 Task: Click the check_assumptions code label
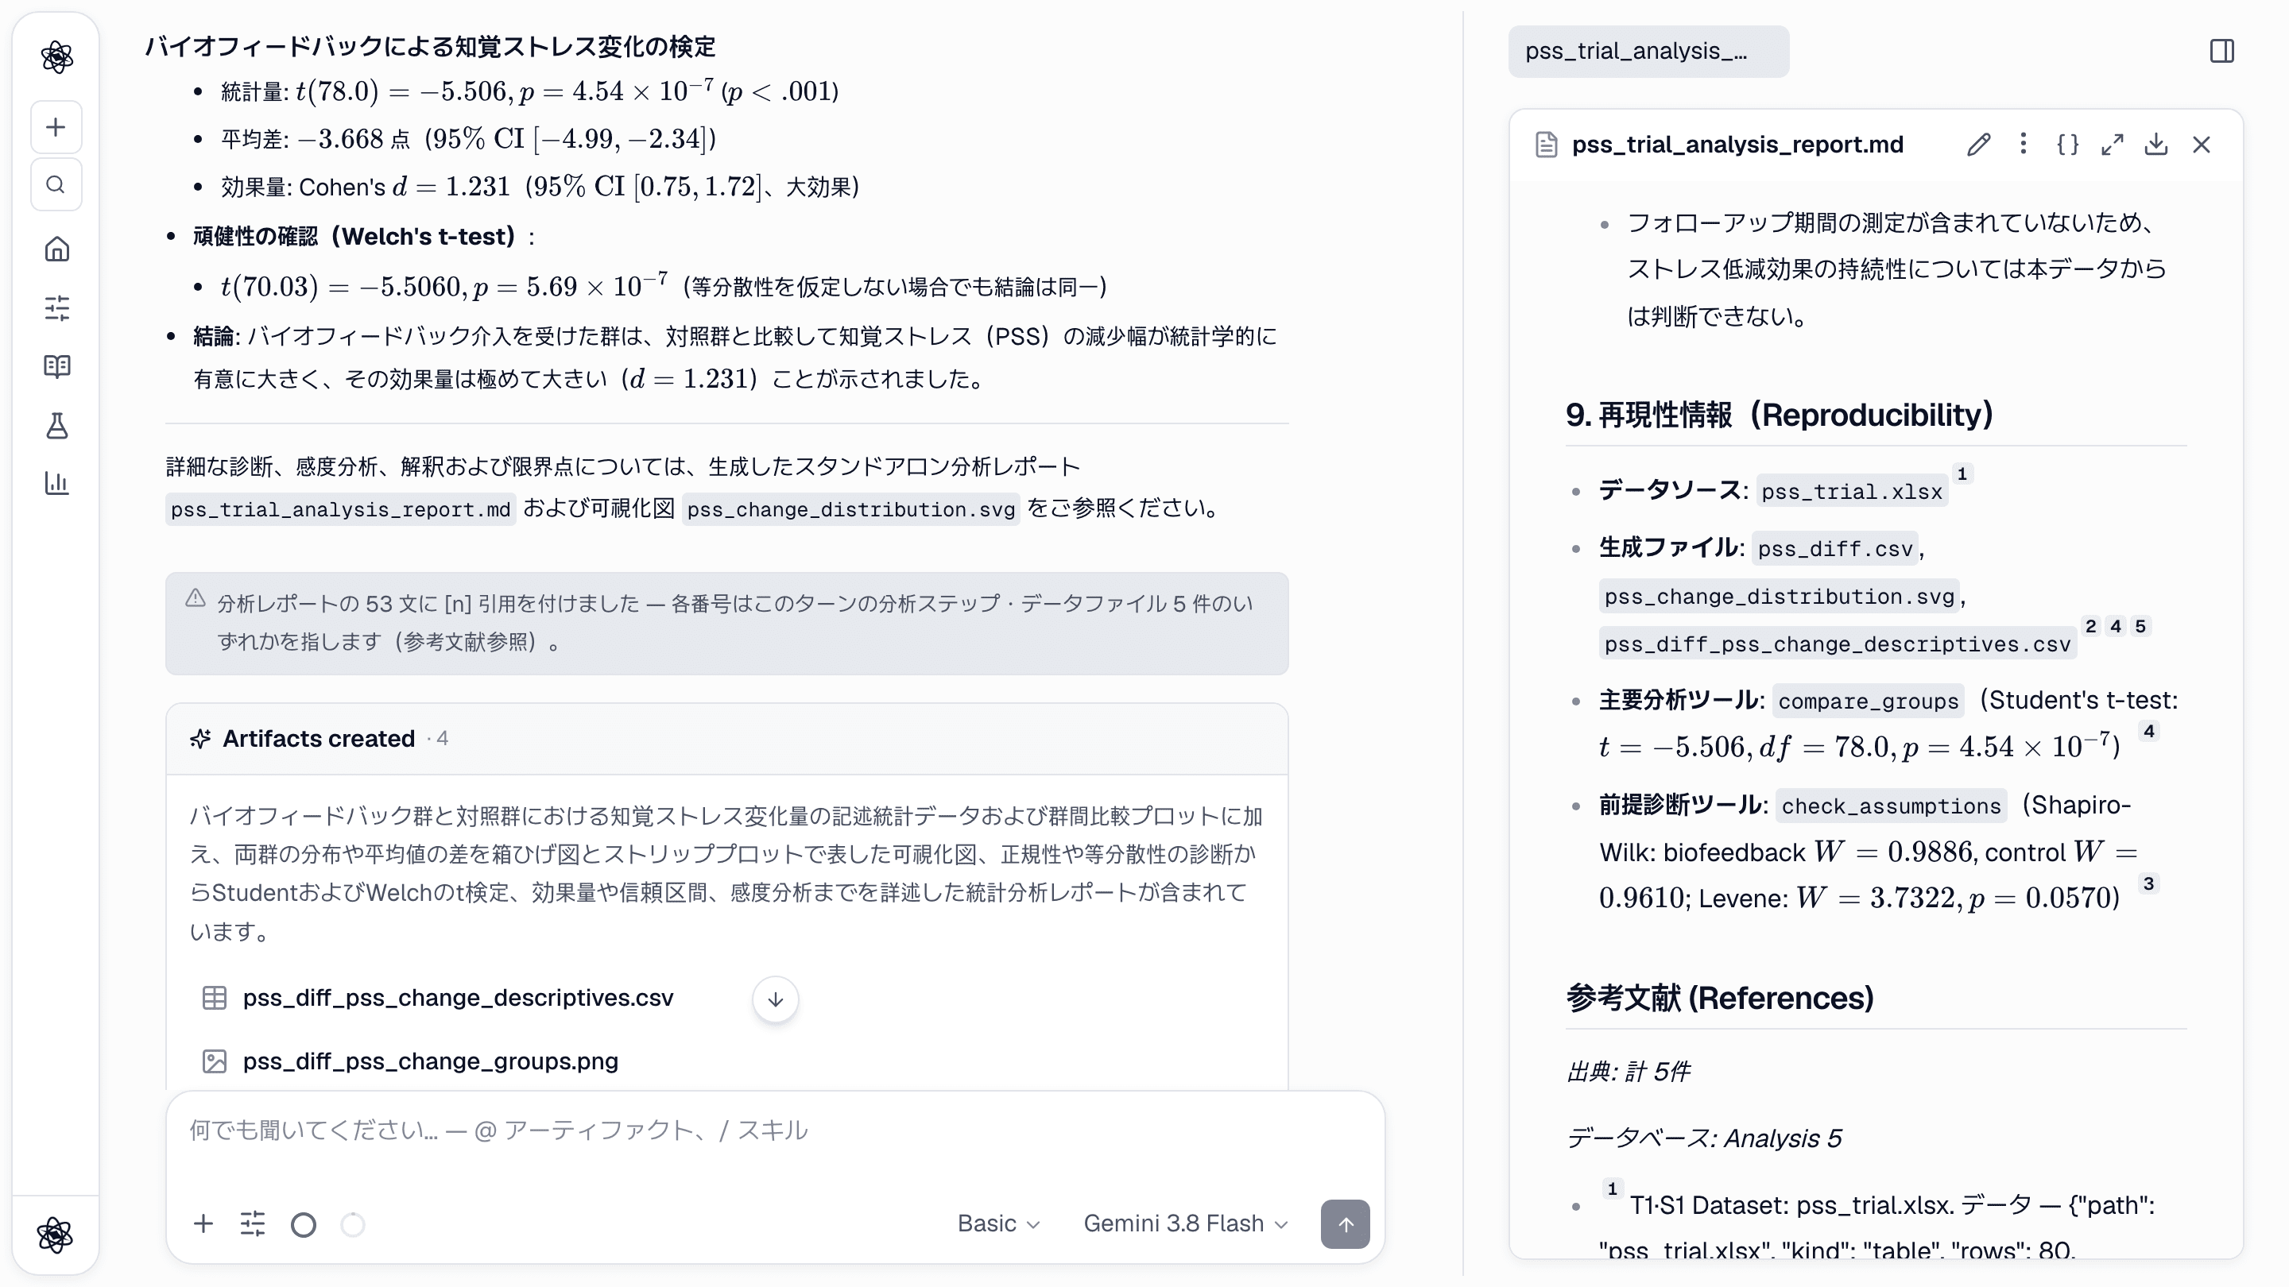(x=1891, y=806)
